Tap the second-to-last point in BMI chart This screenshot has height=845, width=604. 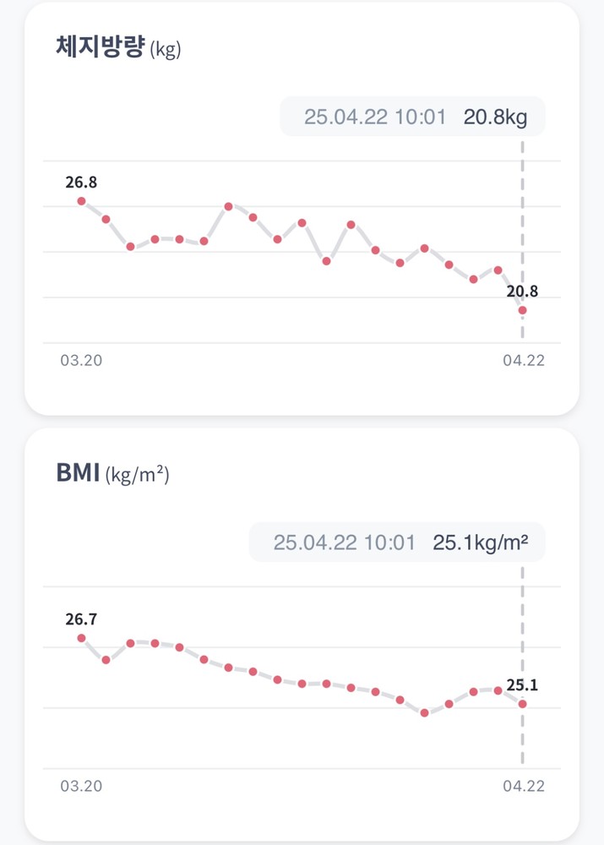[498, 690]
